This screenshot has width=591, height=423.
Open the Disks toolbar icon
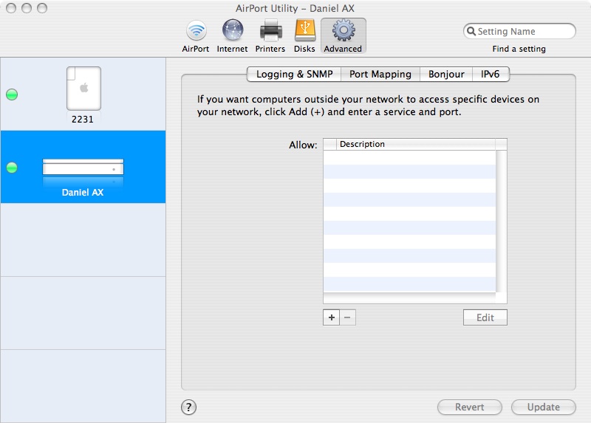point(304,30)
